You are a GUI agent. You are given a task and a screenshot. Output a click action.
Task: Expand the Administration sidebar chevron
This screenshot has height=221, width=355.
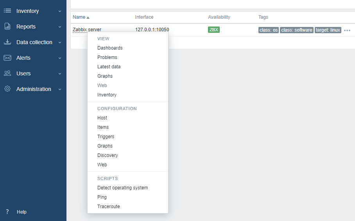[x=60, y=89]
